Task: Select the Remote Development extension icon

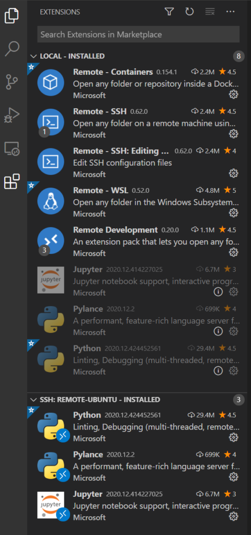Action: point(51,240)
